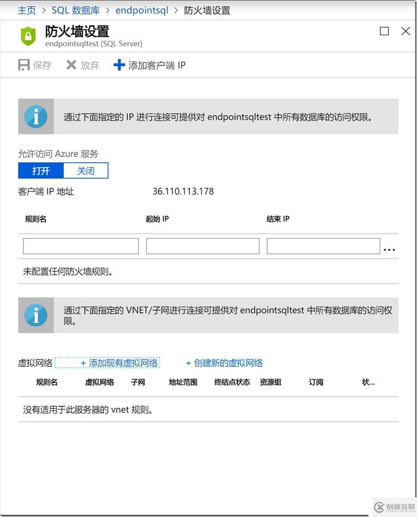Switch the Azure services toggle to 关闭
This screenshot has width=417, height=517.
[86, 170]
